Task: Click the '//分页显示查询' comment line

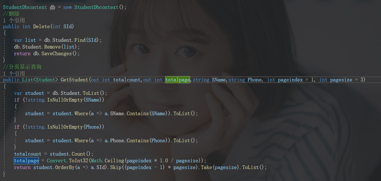Action: pyautogui.click(x=22, y=67)
